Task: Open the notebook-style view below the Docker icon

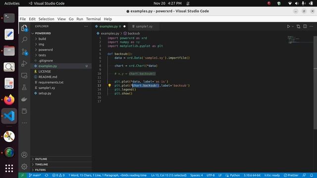Action: [24, 111]
